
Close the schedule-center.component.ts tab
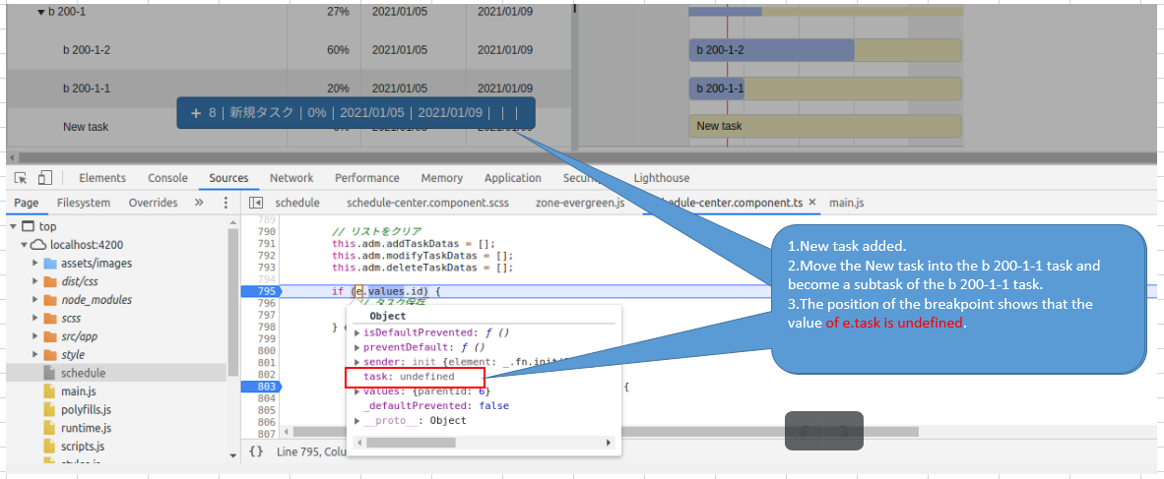pyautogui.click(x=812, y=203)
